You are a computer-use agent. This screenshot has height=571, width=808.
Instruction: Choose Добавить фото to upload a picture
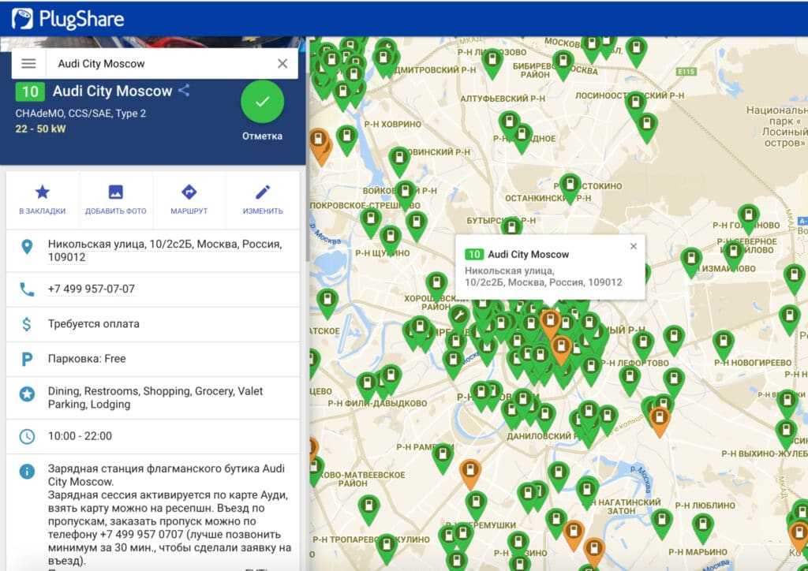tap(115, 200)
